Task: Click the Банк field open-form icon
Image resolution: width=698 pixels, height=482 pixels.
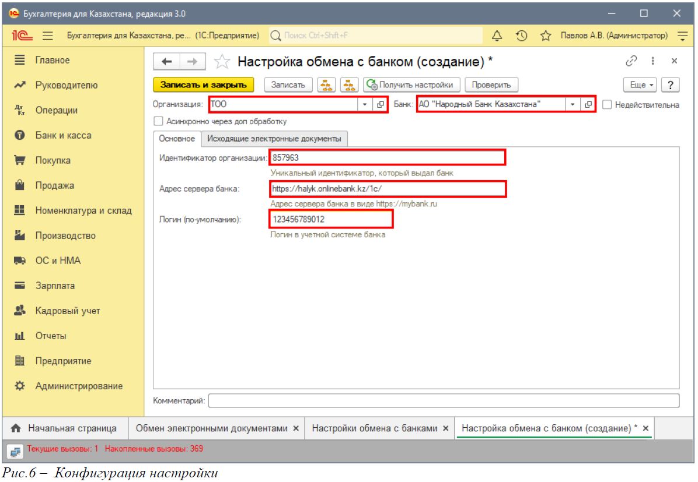Action: (588, 104)
